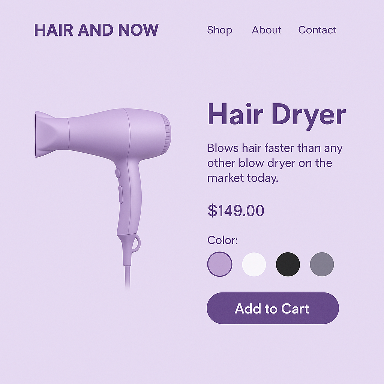The height and width of the screenshot is (384, 384).
Task: Open the Shop navigation link
Action: [x=219, y=30]
